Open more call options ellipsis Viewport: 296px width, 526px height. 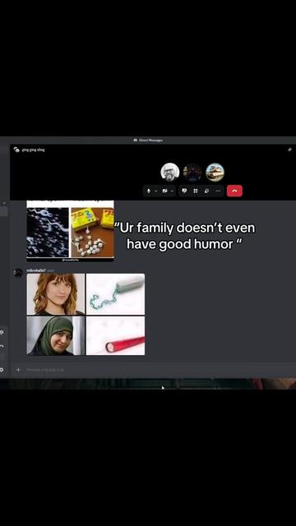click(218, 191)
